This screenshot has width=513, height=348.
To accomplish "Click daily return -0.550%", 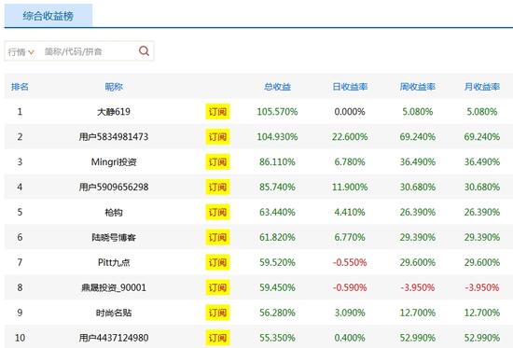I will pos(350,262).
